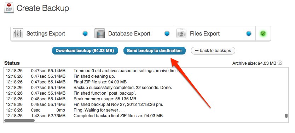Click the BackupBuddy logo icon
This screenshot has width=295, height=133.
coord(9,8)
